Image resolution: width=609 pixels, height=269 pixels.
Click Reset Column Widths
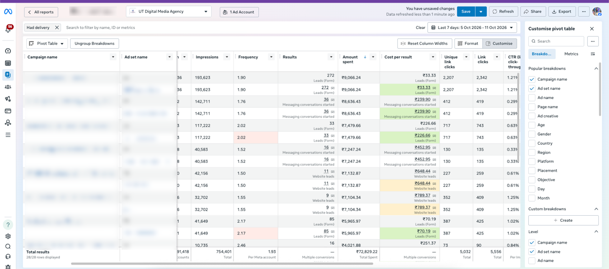(x=425, y=44)
